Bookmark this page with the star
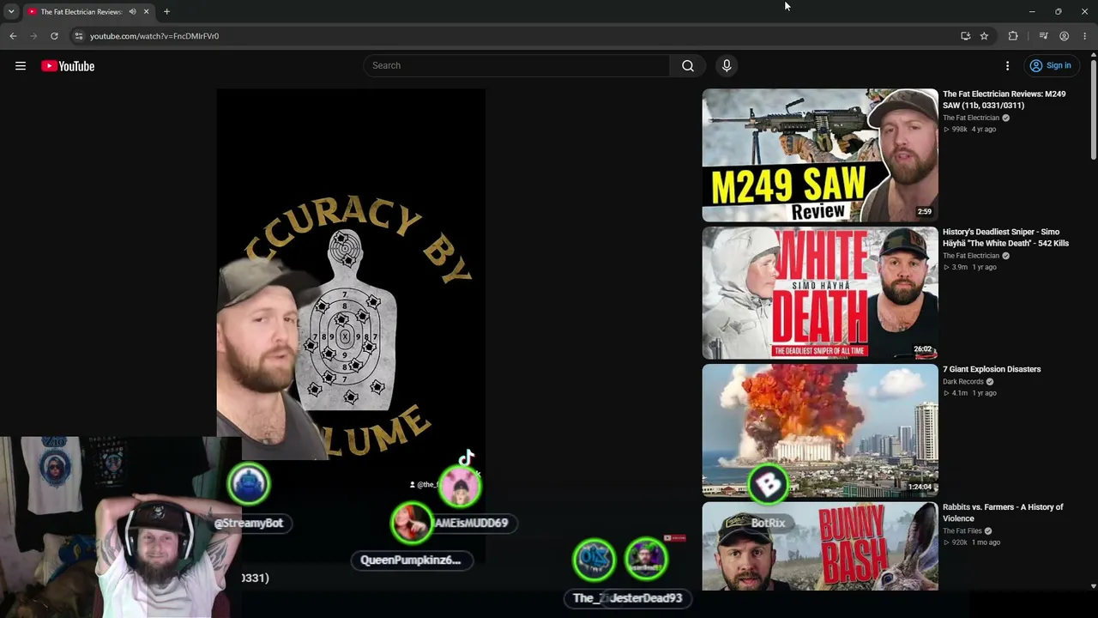This screenshot has width=1098, height=618. (984, 36)
